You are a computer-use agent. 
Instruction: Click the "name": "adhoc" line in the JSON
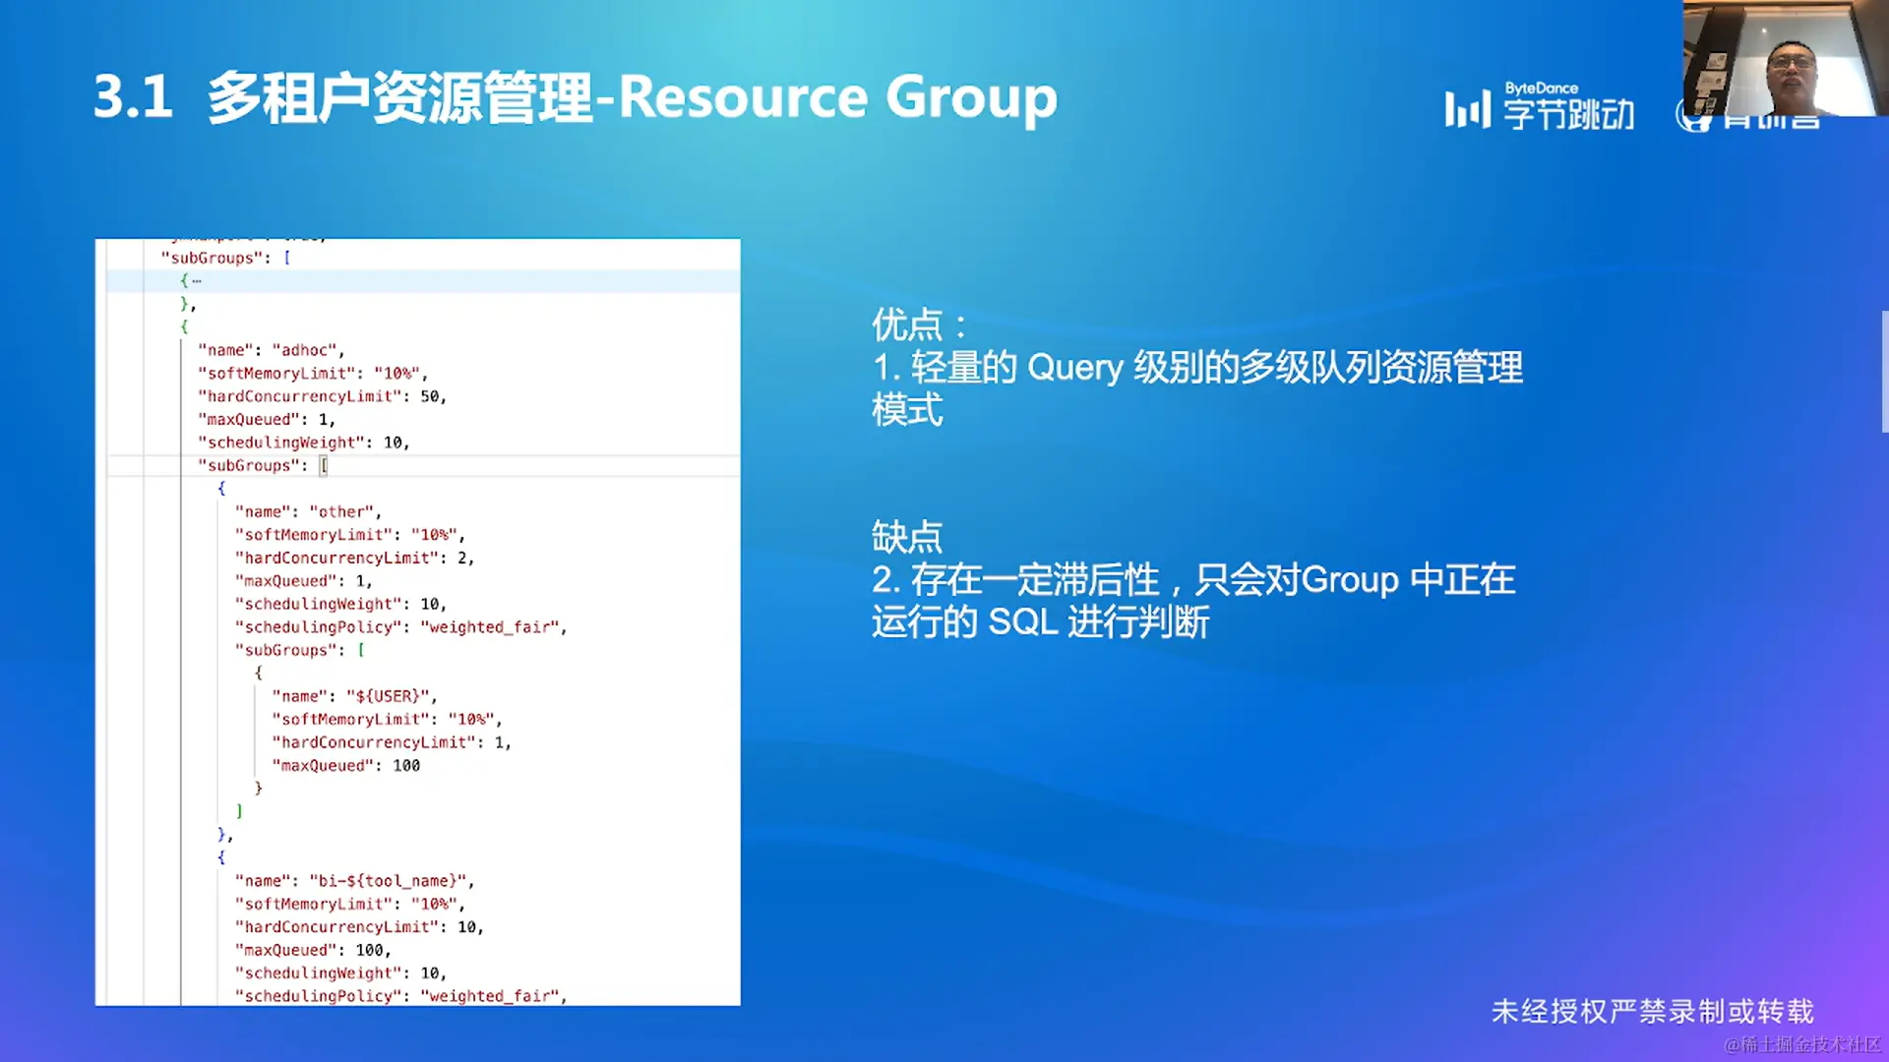(x=271, y=350)
